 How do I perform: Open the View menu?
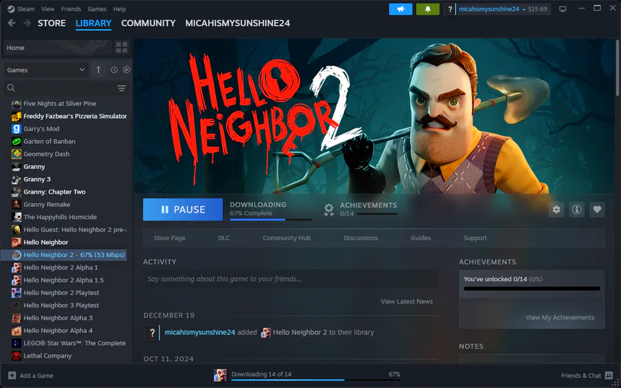[x=48, y=9]
